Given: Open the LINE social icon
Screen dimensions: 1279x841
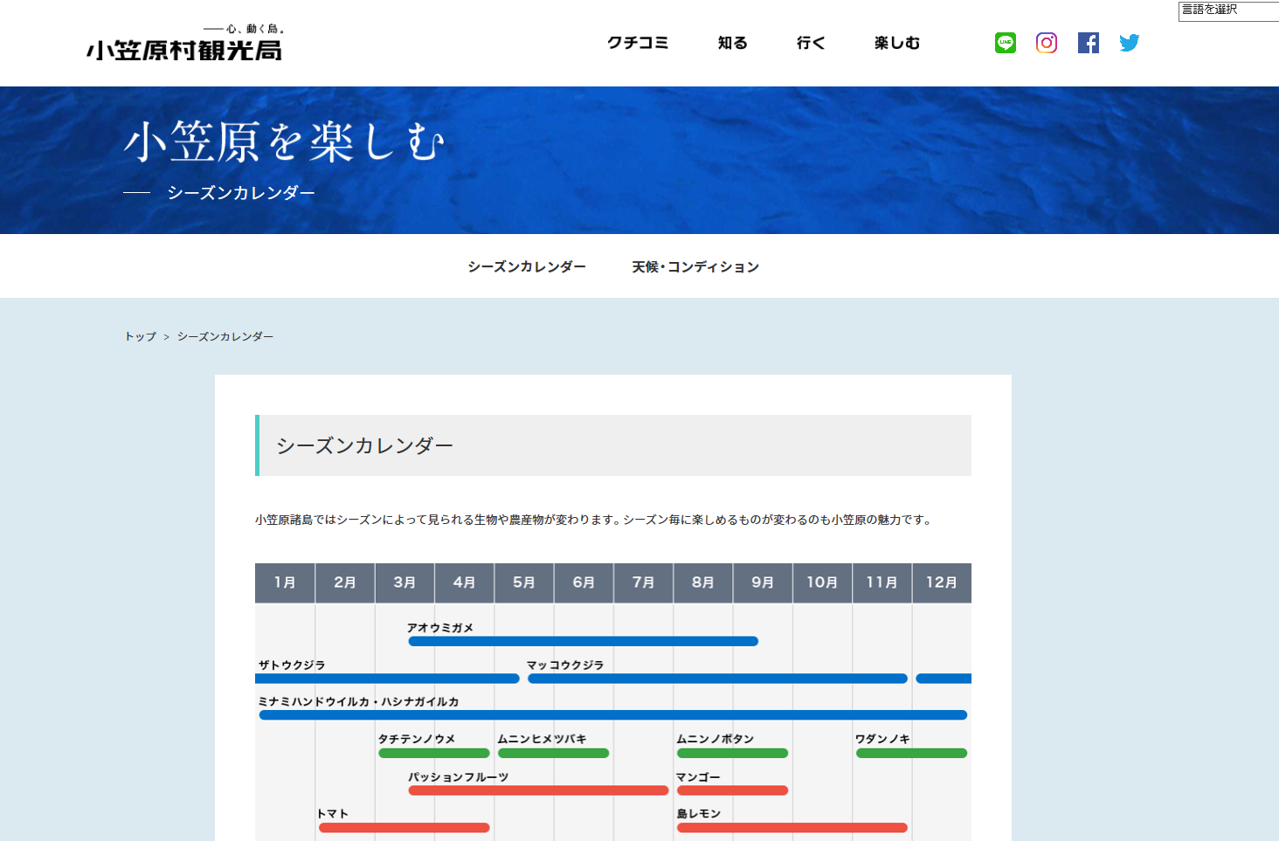Looking at the screenshot, I should coord(1005,43).
